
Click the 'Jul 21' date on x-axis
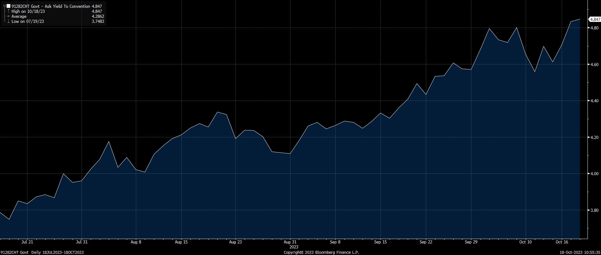pyautogui.click(x=27, y=242)
